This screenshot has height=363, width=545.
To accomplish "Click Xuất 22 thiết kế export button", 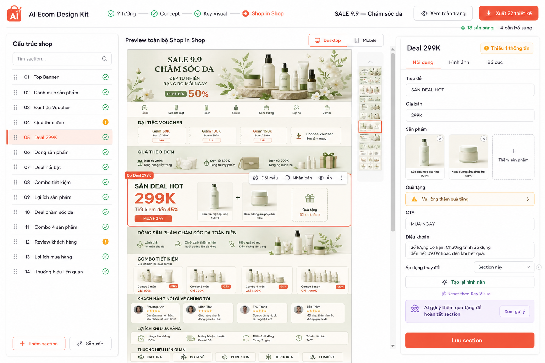I will [508, 13].
